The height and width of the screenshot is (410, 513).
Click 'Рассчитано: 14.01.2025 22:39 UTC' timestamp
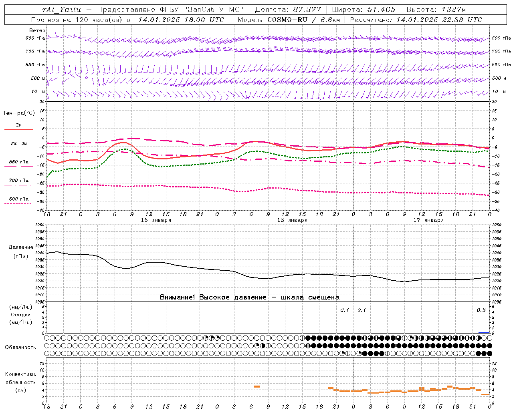tap(416, 20)
